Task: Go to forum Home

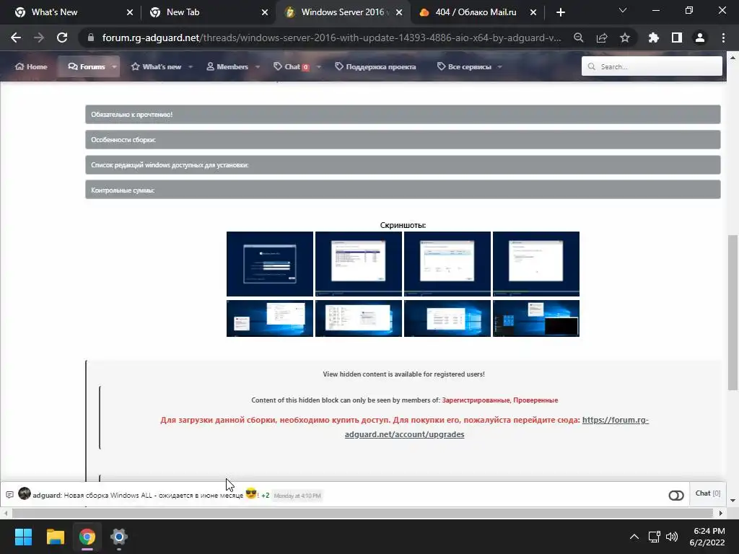Action: 31,66
